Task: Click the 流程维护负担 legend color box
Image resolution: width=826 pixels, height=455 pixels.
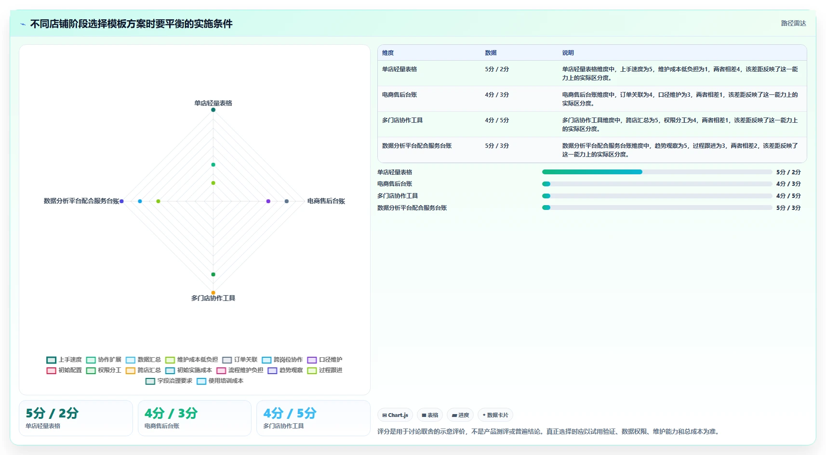Action: [221, 370]
